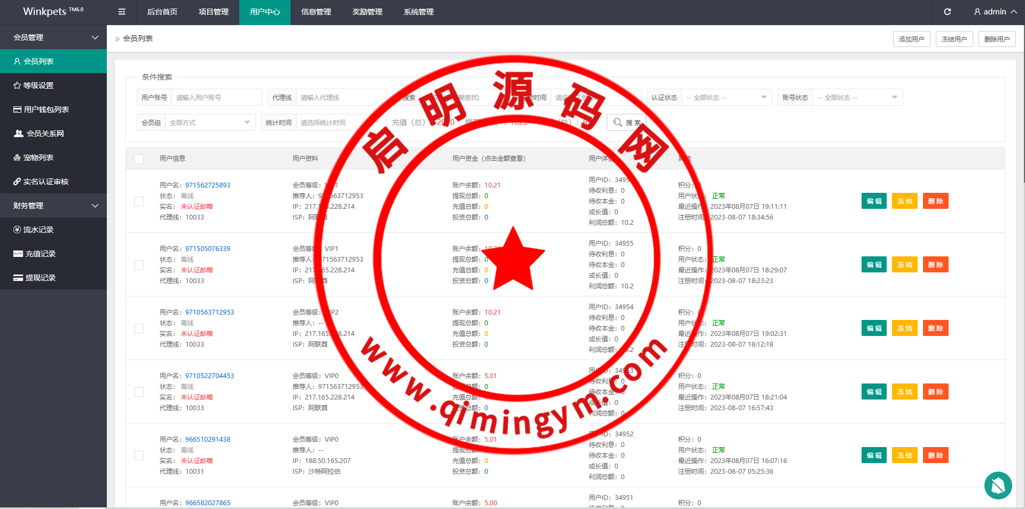Open 实名认证审核 link icon item
This screenshot has width=1025, height=509.
pos(41,182)
